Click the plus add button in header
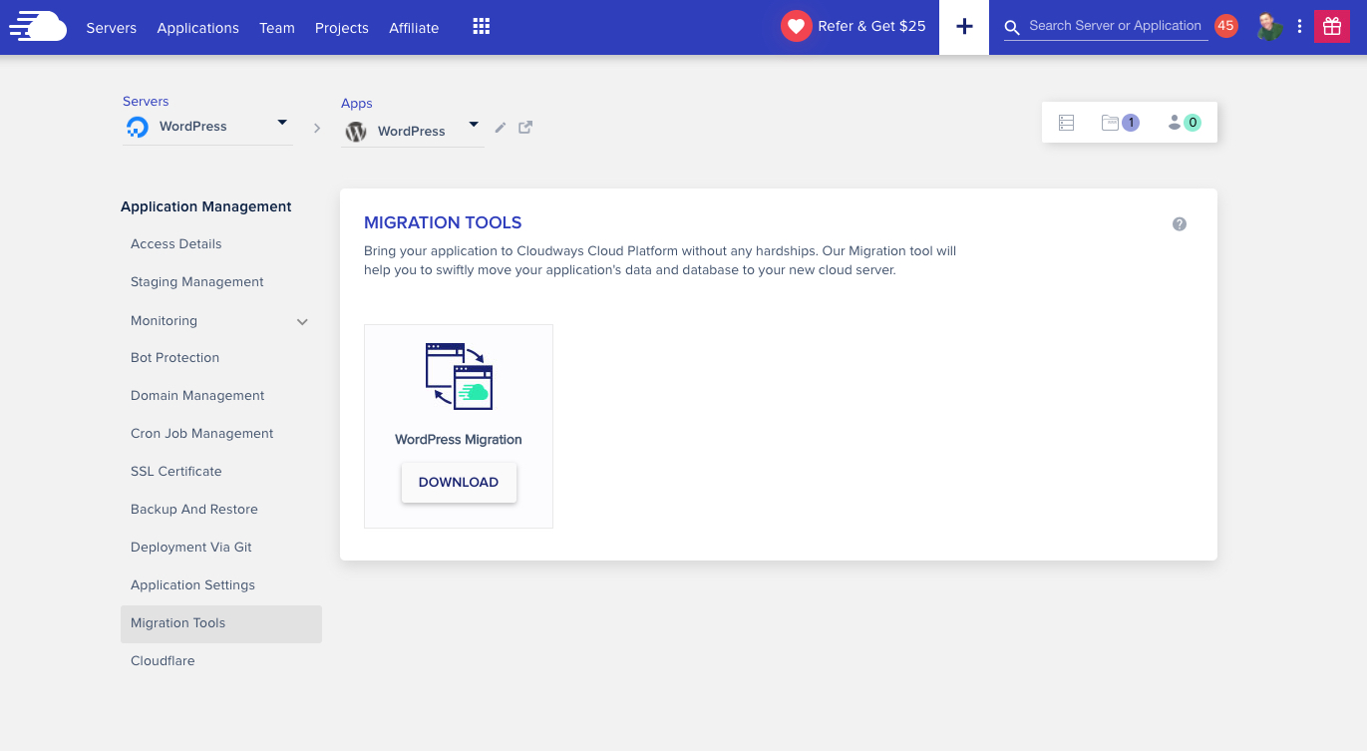1367x751 pixels. pos(963,27)
